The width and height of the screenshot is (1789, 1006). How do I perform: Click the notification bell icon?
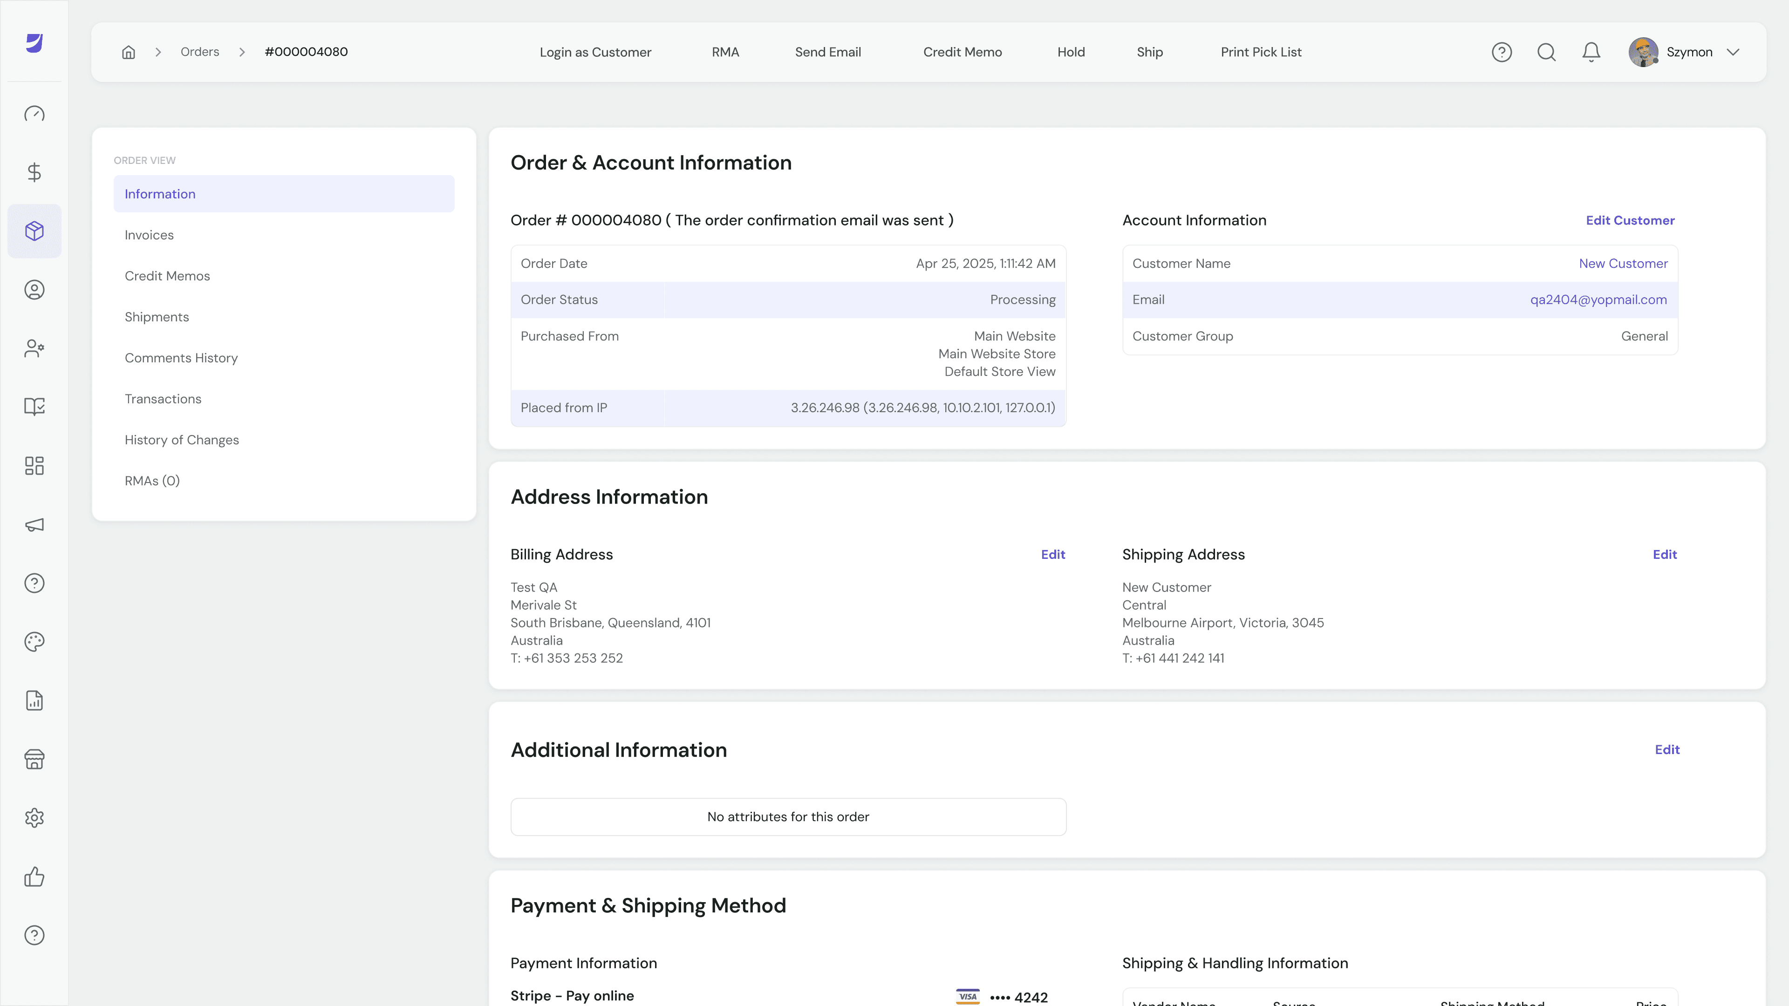[1591, 52]
